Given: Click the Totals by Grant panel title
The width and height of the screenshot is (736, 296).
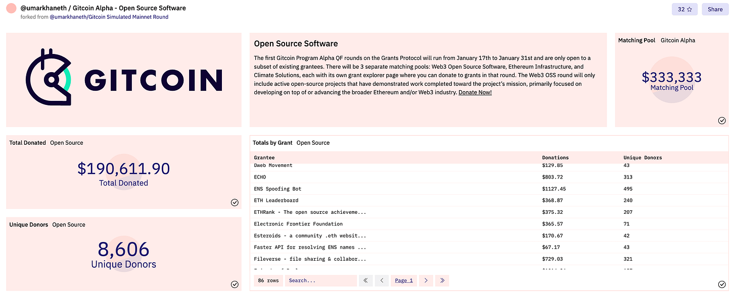Looking at the screenshot, I should click(272, 143).
